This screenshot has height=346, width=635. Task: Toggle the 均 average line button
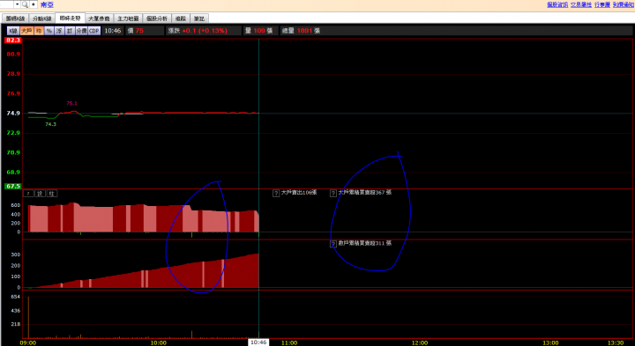(x=39, y=31)
